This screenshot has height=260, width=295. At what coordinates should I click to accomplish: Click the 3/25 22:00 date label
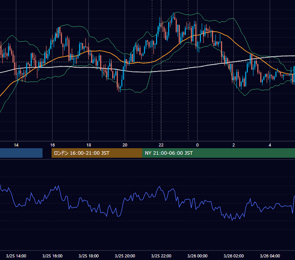[161, 256]
